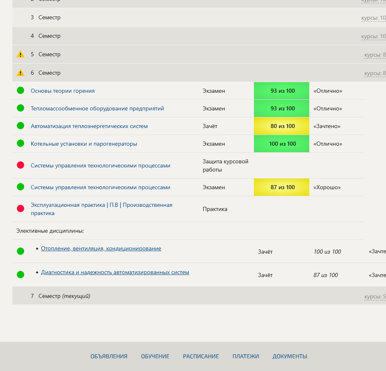
Task: Open ПЛАТЕЖИ section in footer navigation
Action: [x=245, y=357]
